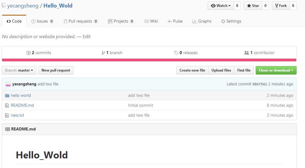Viewport: 305px width, 168px height.
Task: Click the commits history clock icon
Action: [x=28, y=53]
